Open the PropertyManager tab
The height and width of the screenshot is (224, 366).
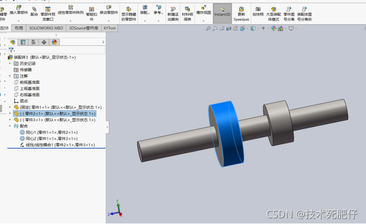click(23, 42)
